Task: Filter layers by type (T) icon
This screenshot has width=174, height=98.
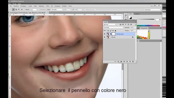Action: (126, 24)
